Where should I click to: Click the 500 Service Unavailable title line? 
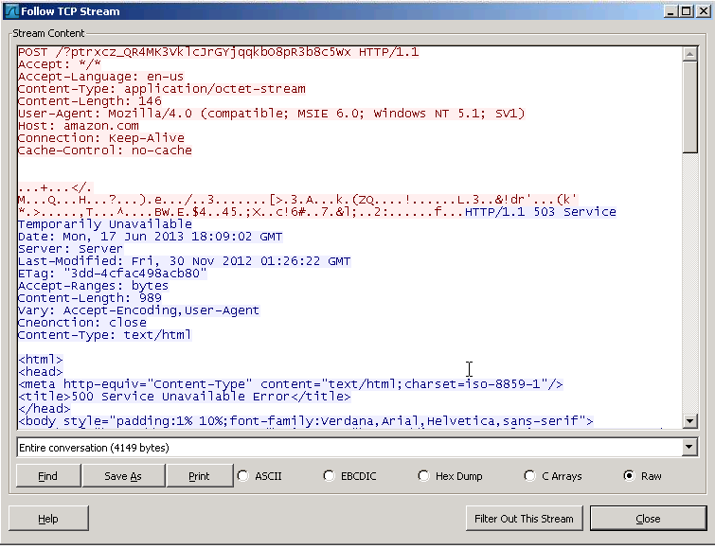(185, 397)
